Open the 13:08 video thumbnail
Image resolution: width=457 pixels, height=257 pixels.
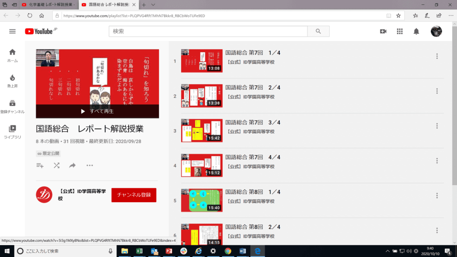(202, 61)
